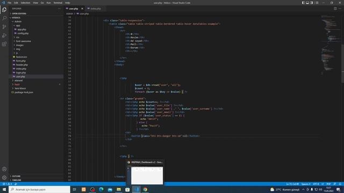
Task: Expand the images folder
Action: [37, 45]
